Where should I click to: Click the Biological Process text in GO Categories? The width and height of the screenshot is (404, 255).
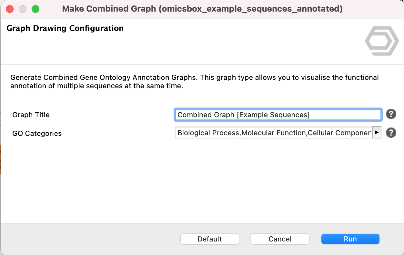pos(208,133)
